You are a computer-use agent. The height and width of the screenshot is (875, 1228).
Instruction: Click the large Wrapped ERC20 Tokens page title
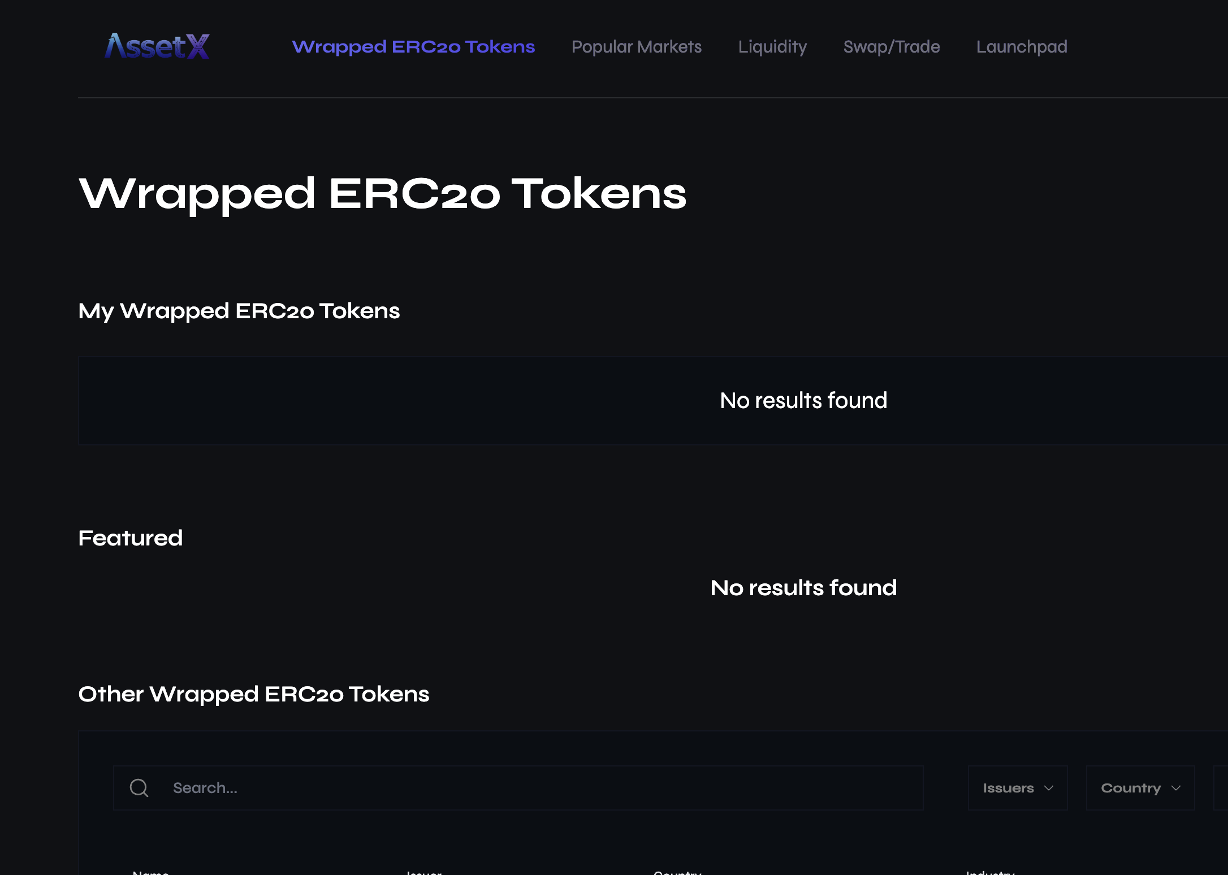tap(382, 193)
